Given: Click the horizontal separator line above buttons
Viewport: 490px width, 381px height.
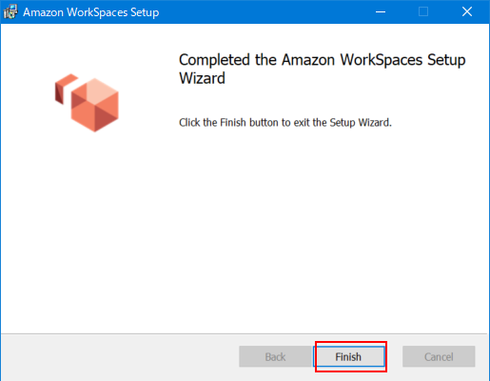Looking at the screenshot, I should [x=245, y=333].
